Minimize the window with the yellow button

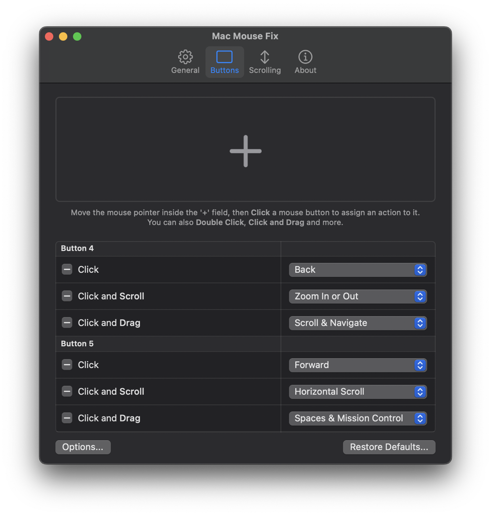pos(63,37)
